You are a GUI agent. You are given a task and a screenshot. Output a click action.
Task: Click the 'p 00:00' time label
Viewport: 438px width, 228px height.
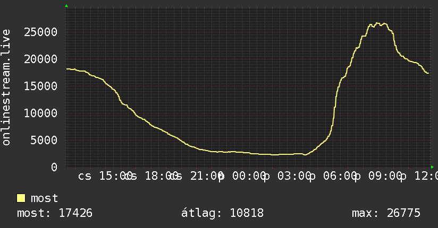pos(242,177)
